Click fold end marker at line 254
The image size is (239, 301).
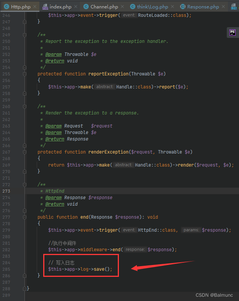tap(24, 67)
